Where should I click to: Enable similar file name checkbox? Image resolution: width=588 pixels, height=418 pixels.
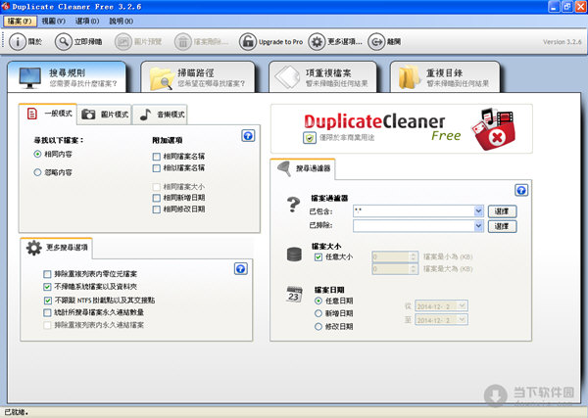[157, 168]
